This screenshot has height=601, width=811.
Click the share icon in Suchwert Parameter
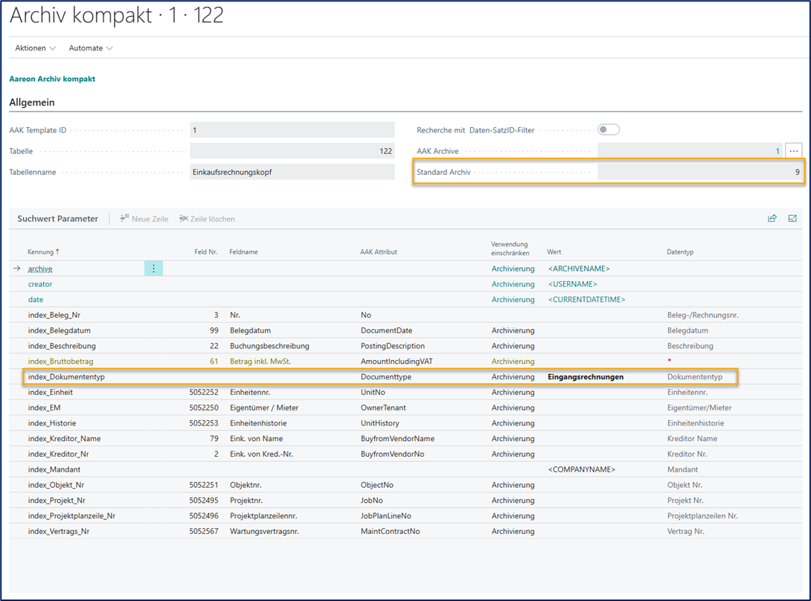pos(772,219)
